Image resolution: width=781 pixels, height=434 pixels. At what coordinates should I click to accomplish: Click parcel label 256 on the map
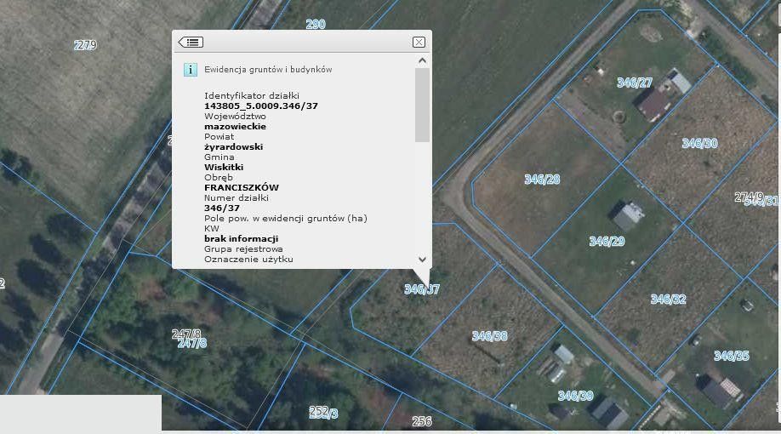pyautogui.click(x=421, y=421)
